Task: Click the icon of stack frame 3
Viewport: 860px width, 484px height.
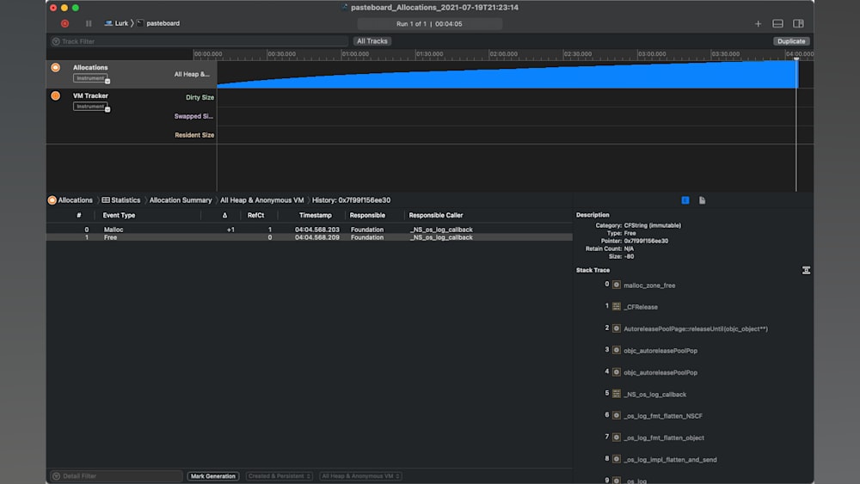Action: (x=617, y=350)
